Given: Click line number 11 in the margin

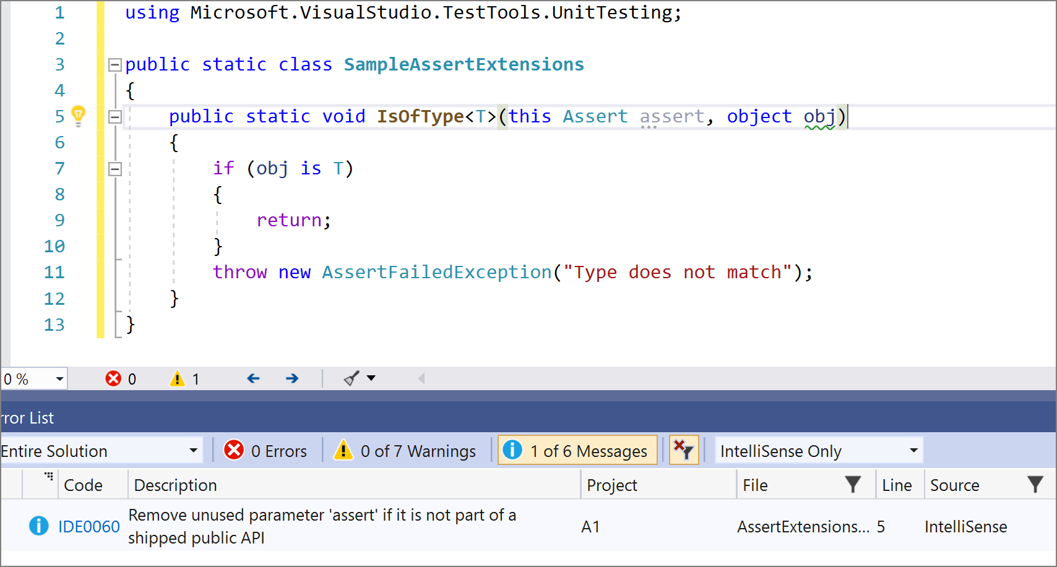Looking at the screenshot, I should tap(54, 272).
